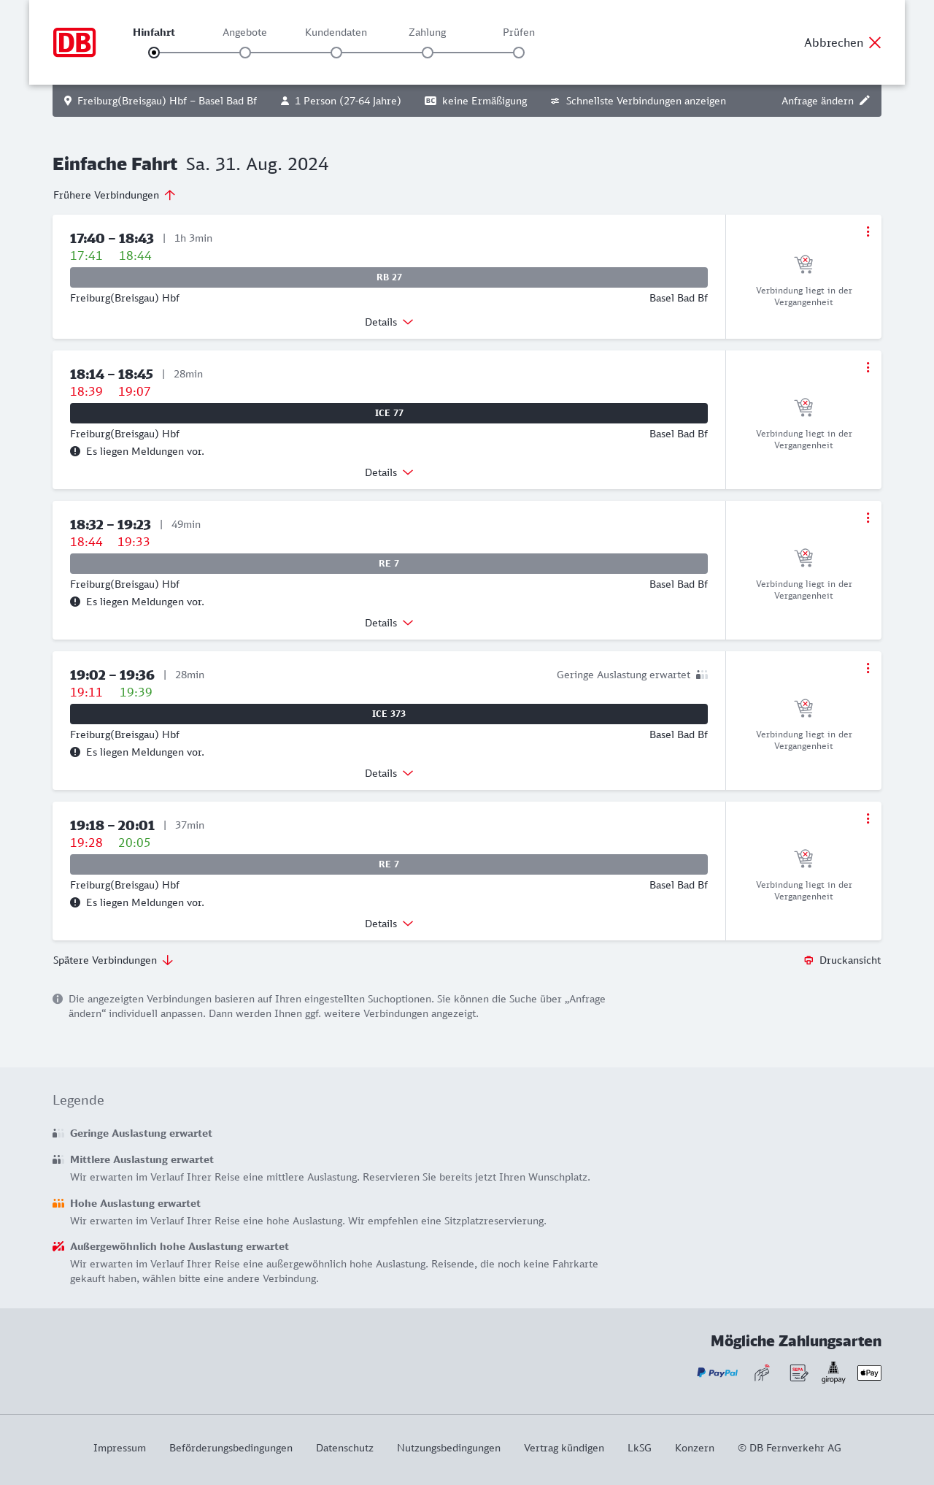Click pencil icon to change request
This screenshot has width=934, height=1485.
pos(865,101)
